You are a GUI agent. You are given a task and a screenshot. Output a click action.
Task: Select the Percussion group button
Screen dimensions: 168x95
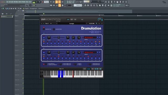(x=90, y=64)
